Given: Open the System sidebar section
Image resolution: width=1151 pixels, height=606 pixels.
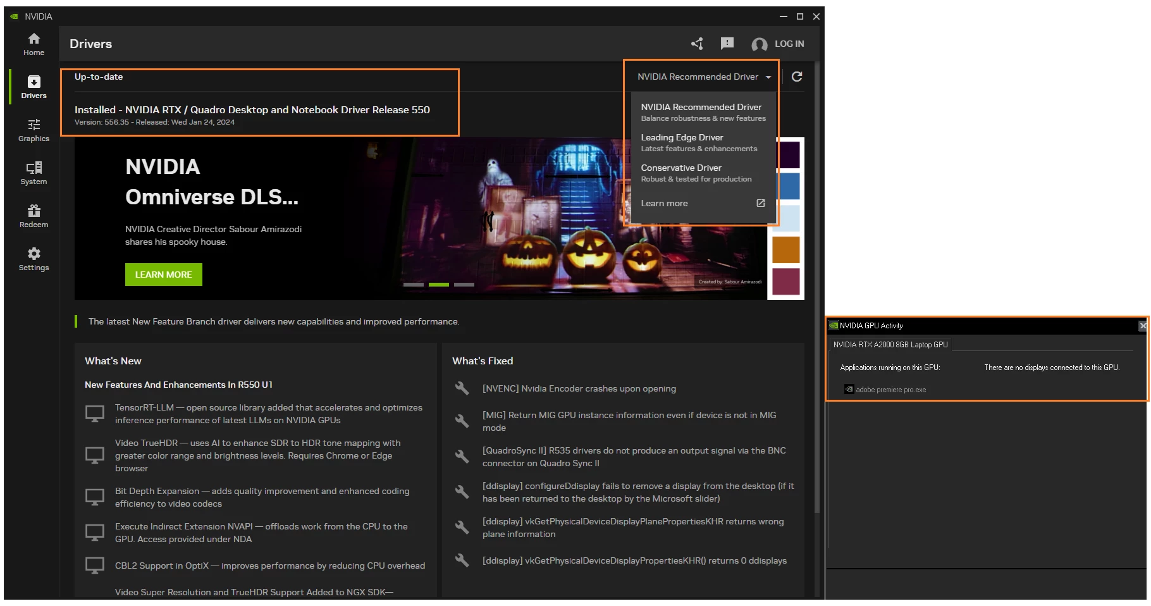Looking at the screenshot, I should pos(34,173).
